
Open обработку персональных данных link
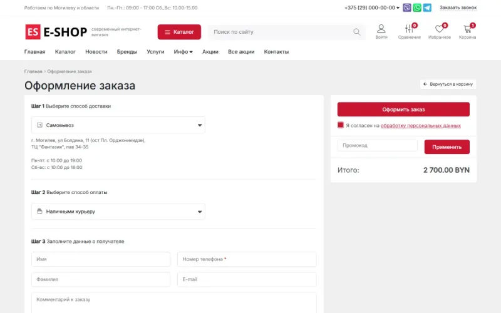tap(420, 126)
